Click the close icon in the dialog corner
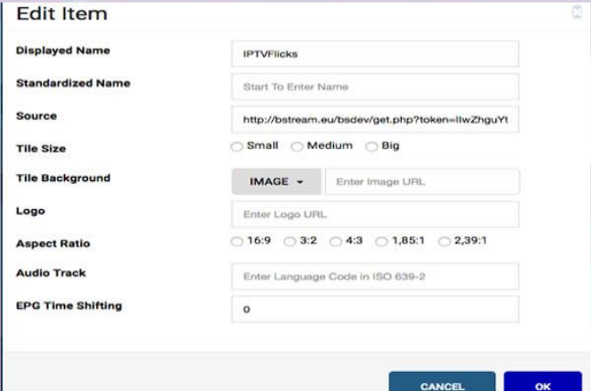The width and height of the screenshot is (591, 391). 576,13
